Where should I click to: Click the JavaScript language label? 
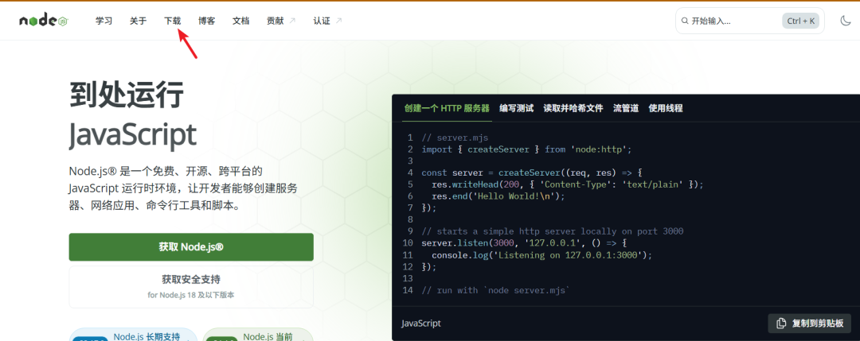click(x=420, y=323)
